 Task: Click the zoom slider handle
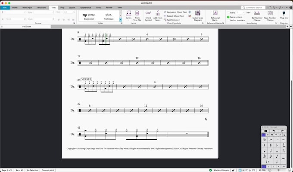(x=278, y=170)
